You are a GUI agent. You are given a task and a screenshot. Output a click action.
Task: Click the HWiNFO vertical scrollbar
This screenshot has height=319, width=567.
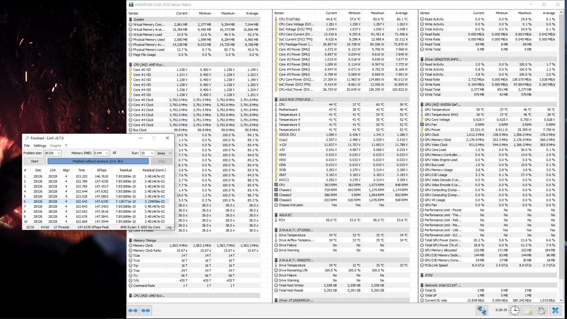[x=561, y=148]
